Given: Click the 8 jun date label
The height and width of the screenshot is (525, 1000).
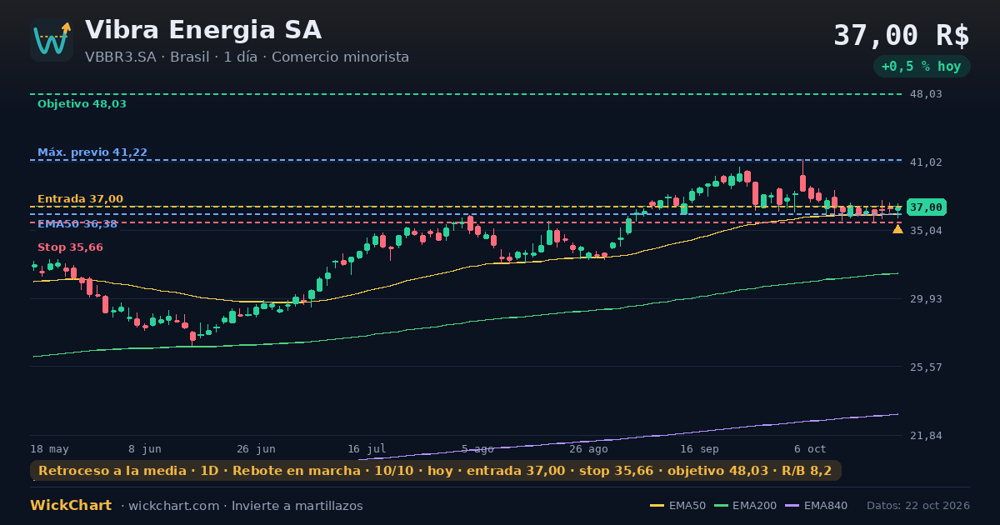Looking at the screenshot, I should point(145,449).
